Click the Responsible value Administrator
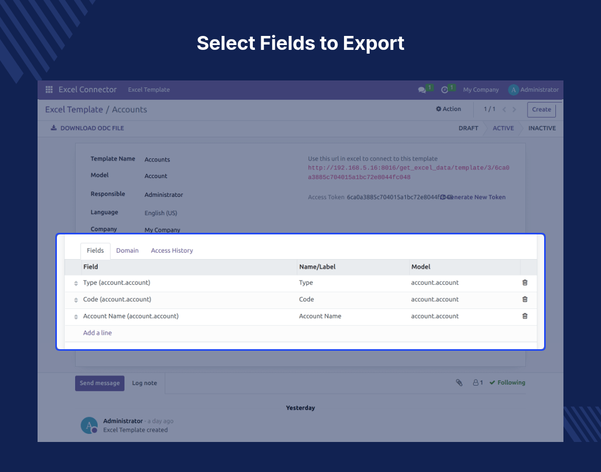601x472 pixels. (164, 195)
